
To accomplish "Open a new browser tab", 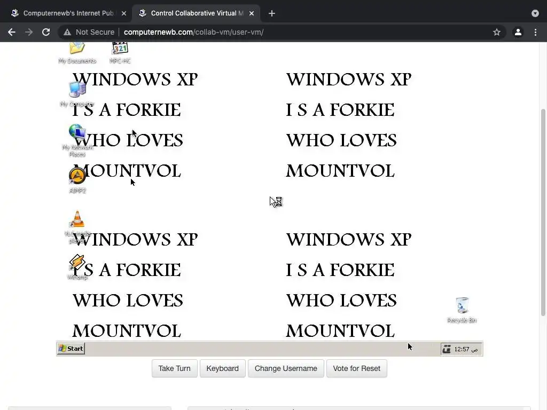I will click(272, 13).
